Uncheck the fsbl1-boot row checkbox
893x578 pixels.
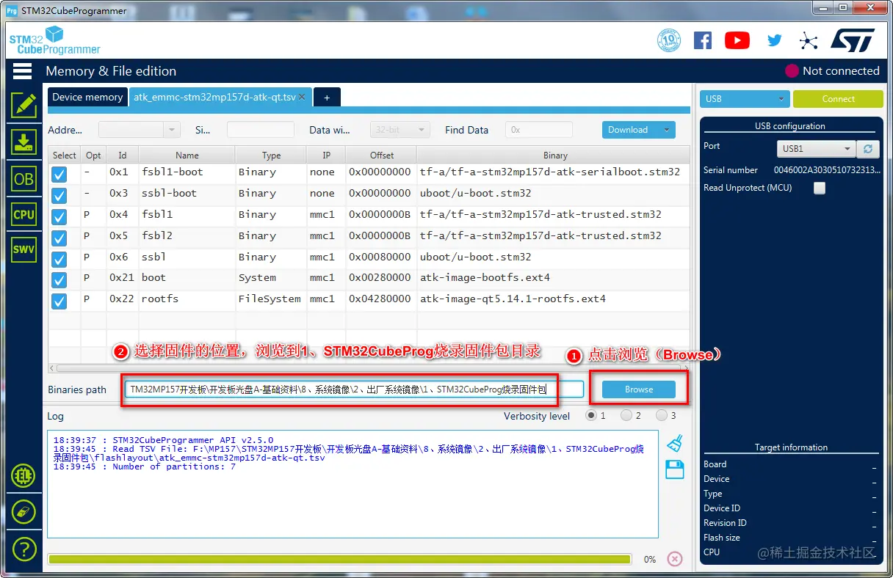59,175
